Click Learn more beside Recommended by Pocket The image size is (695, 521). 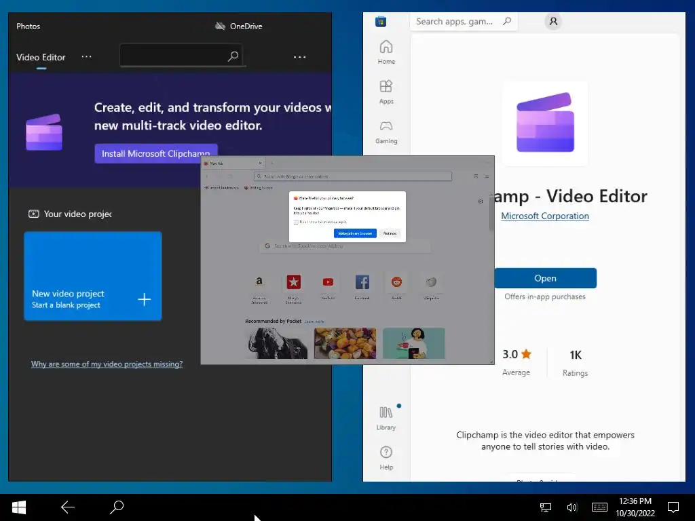[314, 321]
